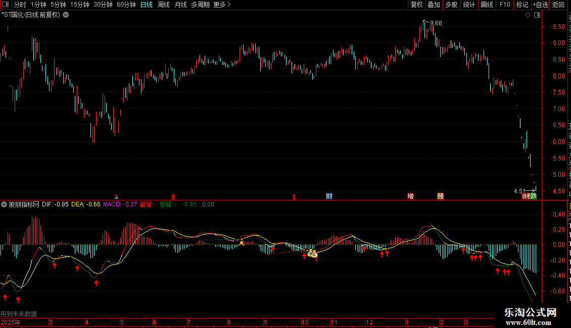This screenshot has width=571, height=328.
Task: Open the 增 event marker
Action: 410,196
